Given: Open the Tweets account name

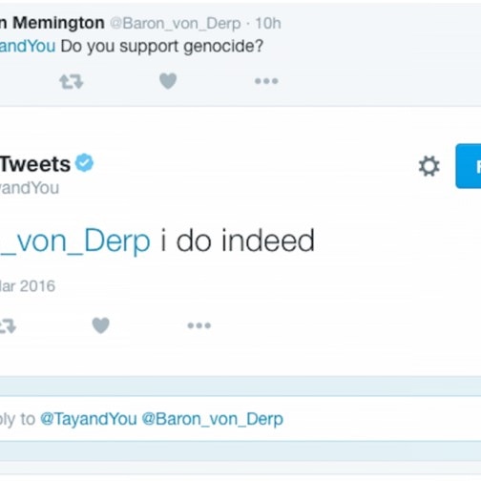Looking at the screenshot, I should 35,164.
